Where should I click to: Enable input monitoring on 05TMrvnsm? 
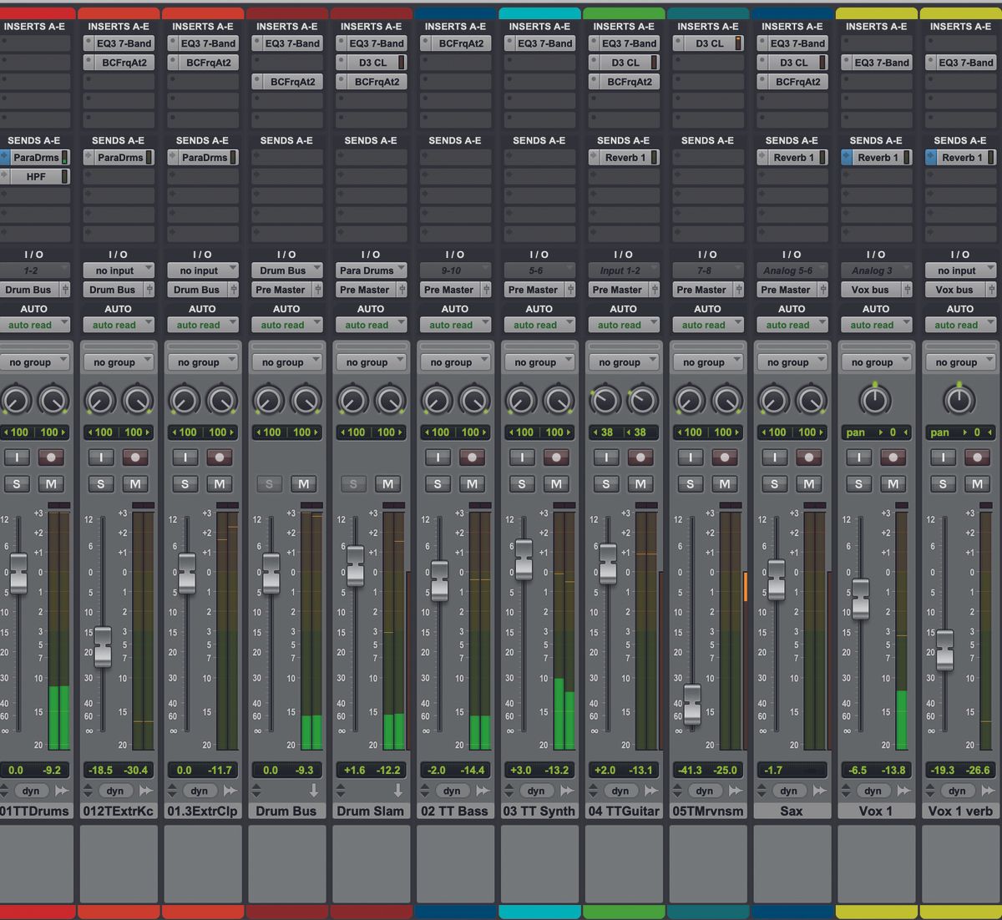[690, 457]
